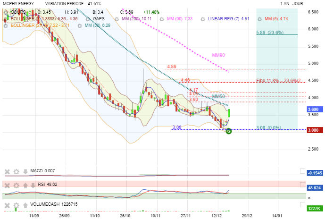This screenshot has width=325, height=219.
Task: Click the +11.48% change value
Action: coord(151,12)
